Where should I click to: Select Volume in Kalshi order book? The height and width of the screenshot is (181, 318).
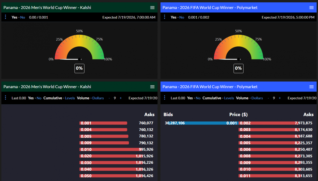(83, 98)
